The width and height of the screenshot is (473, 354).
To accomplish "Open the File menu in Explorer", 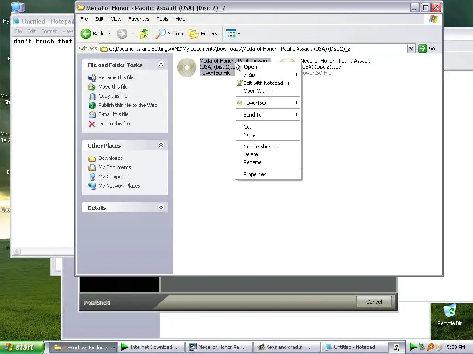I will tap(84, 19).
